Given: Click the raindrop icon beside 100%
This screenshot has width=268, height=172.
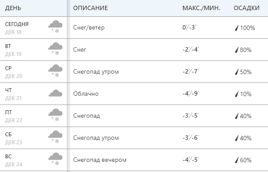Looking at the screenshot, I should click(237, 28).
